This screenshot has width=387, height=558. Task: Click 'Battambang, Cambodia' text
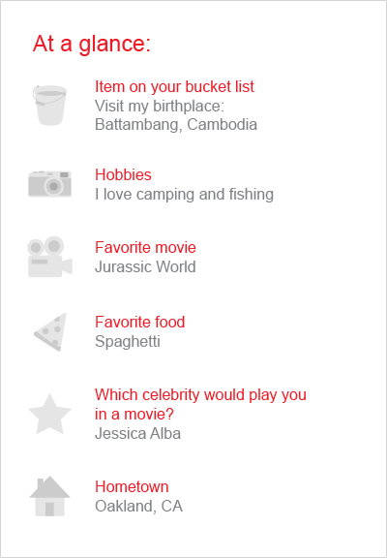click(x=176, y=125)
